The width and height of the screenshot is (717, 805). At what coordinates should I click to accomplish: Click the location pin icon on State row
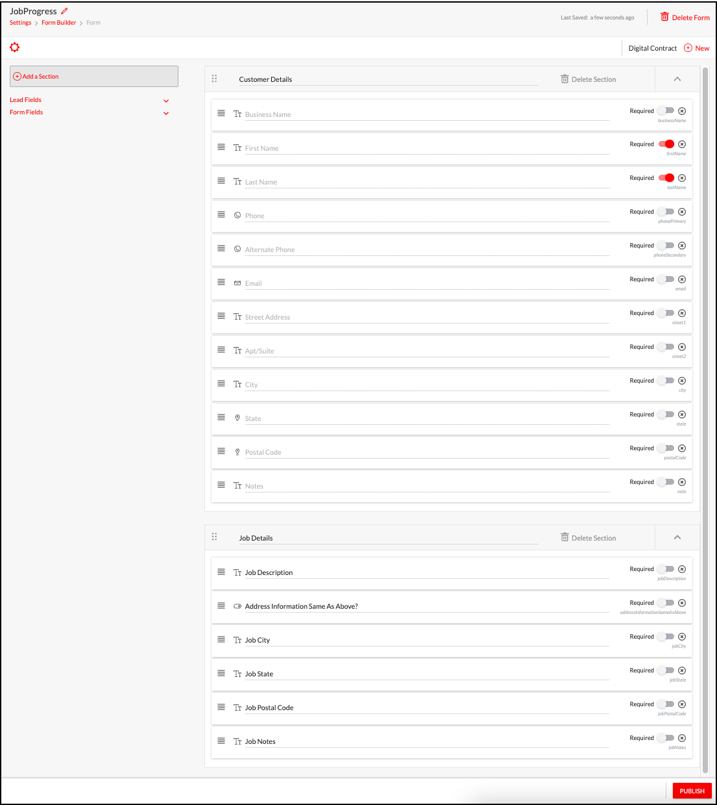click(x=237, y=418)
